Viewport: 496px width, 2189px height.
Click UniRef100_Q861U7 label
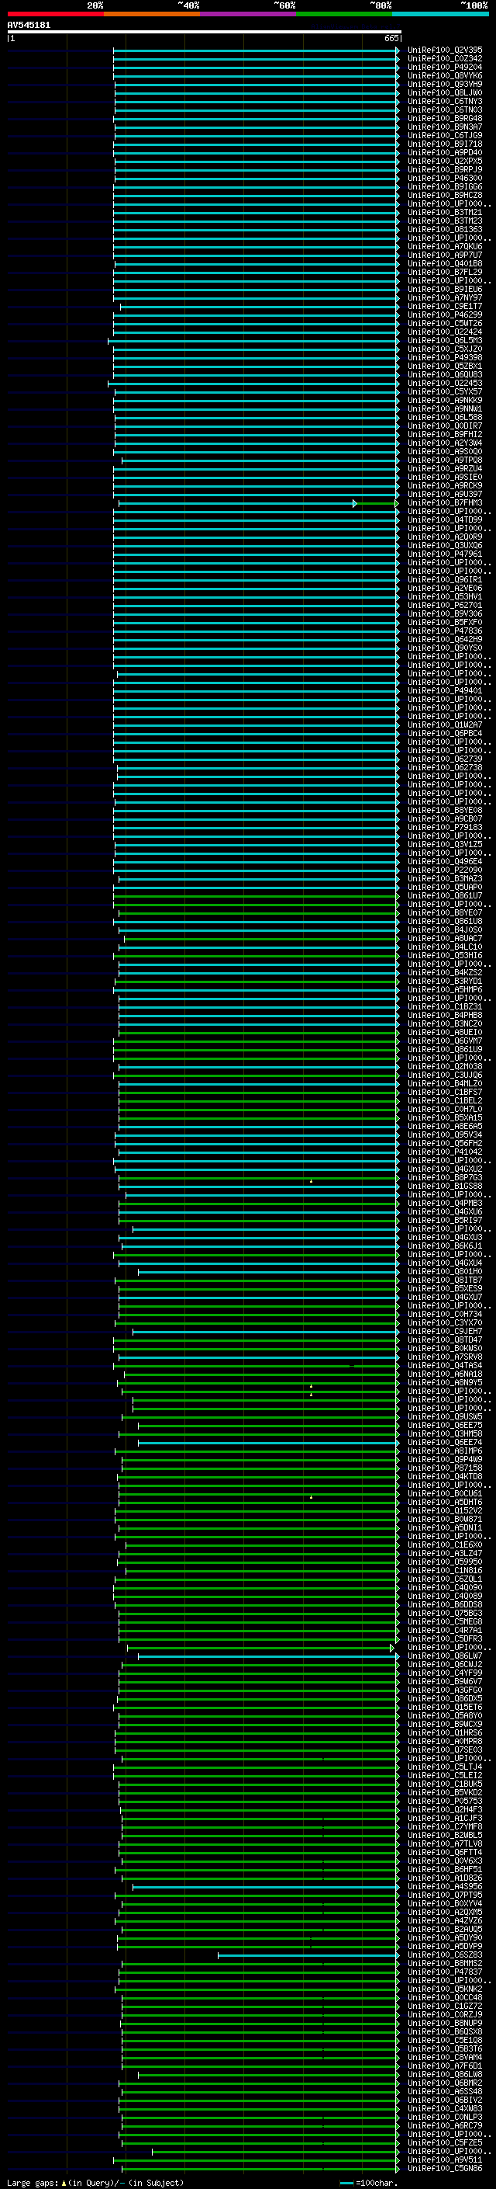(x=444, y=895)
